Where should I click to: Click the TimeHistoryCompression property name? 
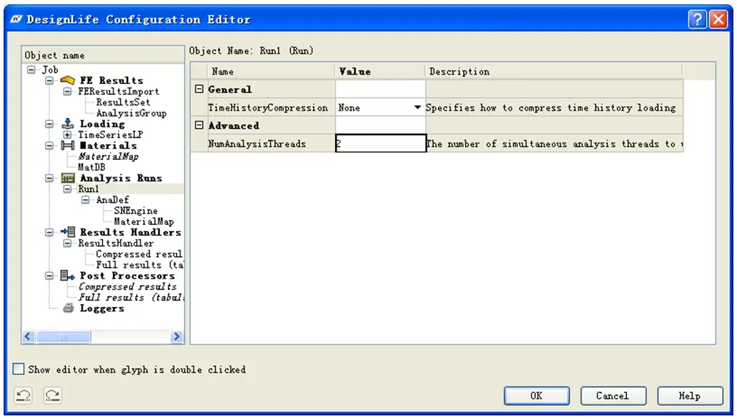coord(268,108)
